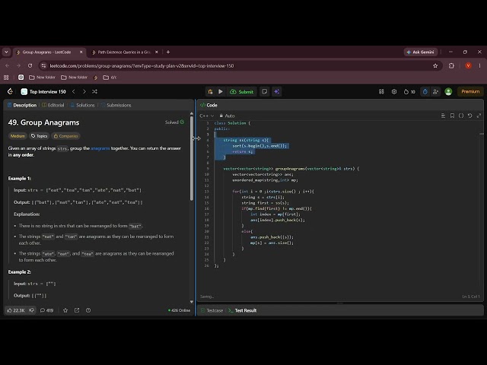Open the invite collaborator icon
The image size is (487, 365).
[x=435, y=91]
